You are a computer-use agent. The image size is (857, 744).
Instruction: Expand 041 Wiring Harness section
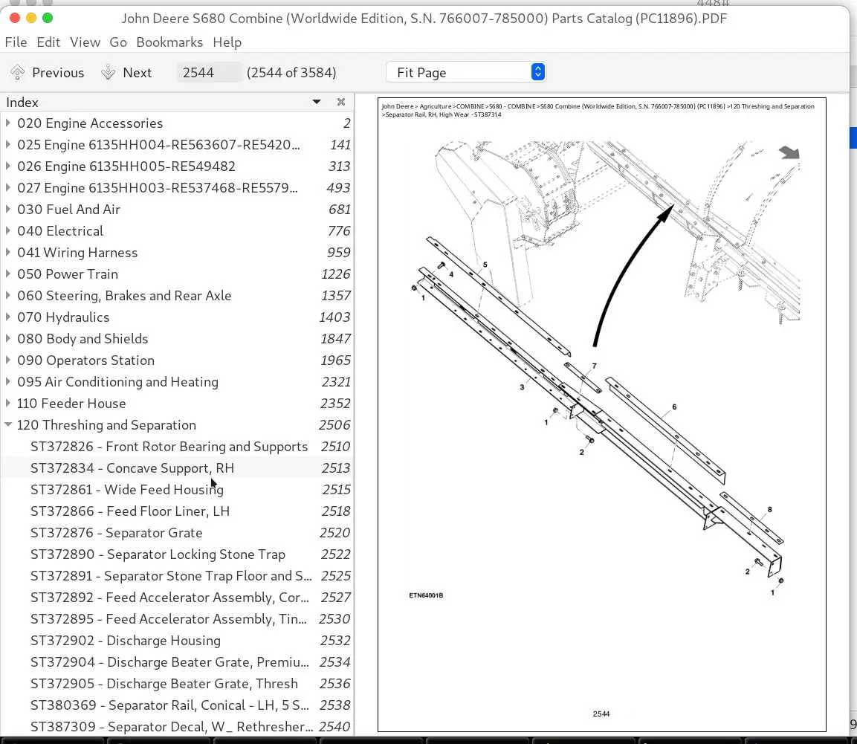(7, 253)
